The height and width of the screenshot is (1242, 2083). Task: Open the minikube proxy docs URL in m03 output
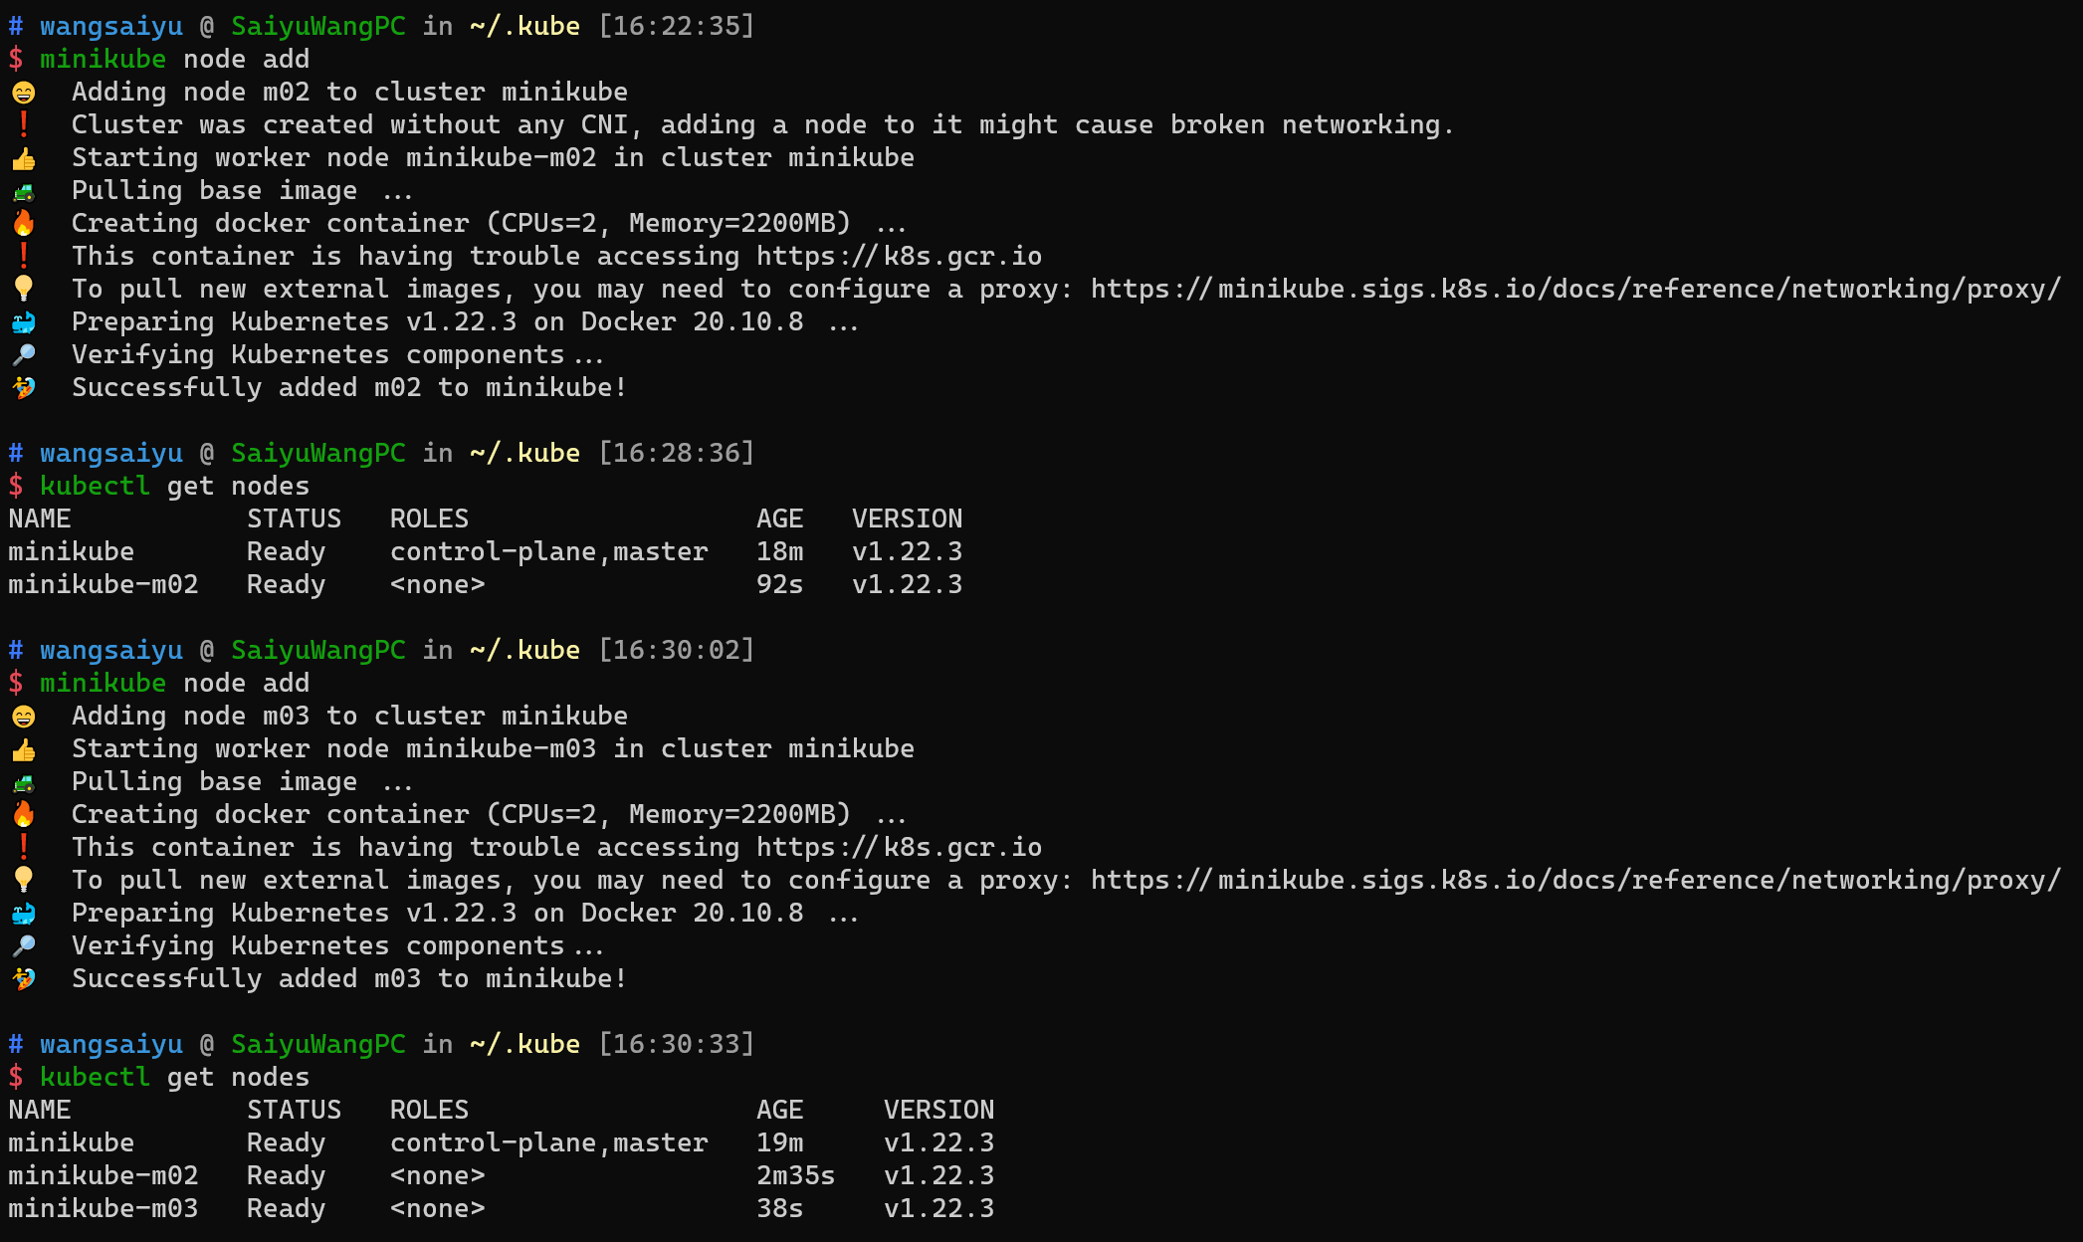tap(1574, 881)
